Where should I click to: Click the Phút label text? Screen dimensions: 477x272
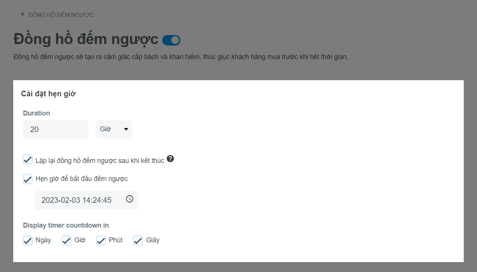[x=116, y=240]
